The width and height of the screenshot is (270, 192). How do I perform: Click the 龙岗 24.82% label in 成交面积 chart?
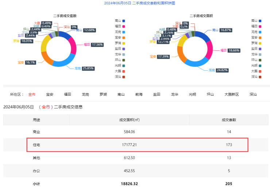219,70
